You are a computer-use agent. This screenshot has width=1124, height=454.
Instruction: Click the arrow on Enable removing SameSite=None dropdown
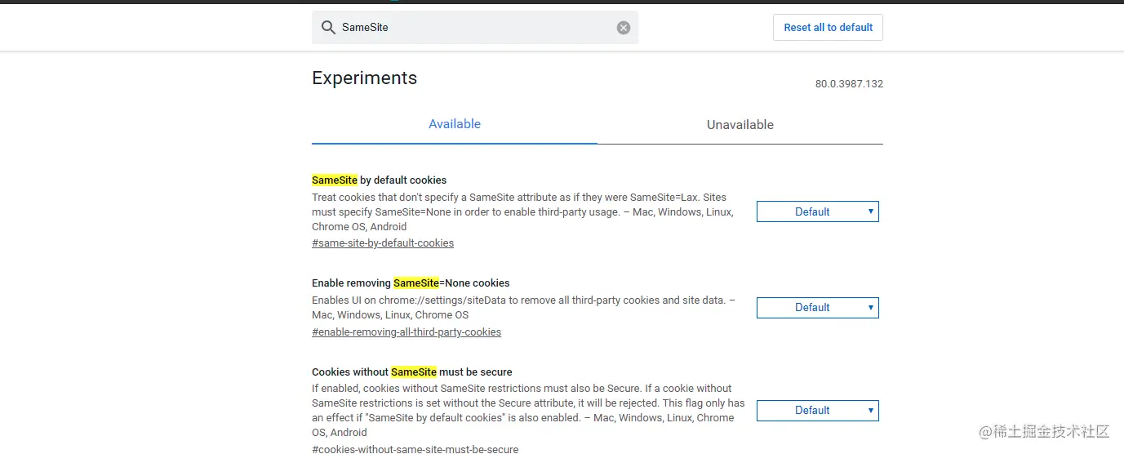coord(871,308)
